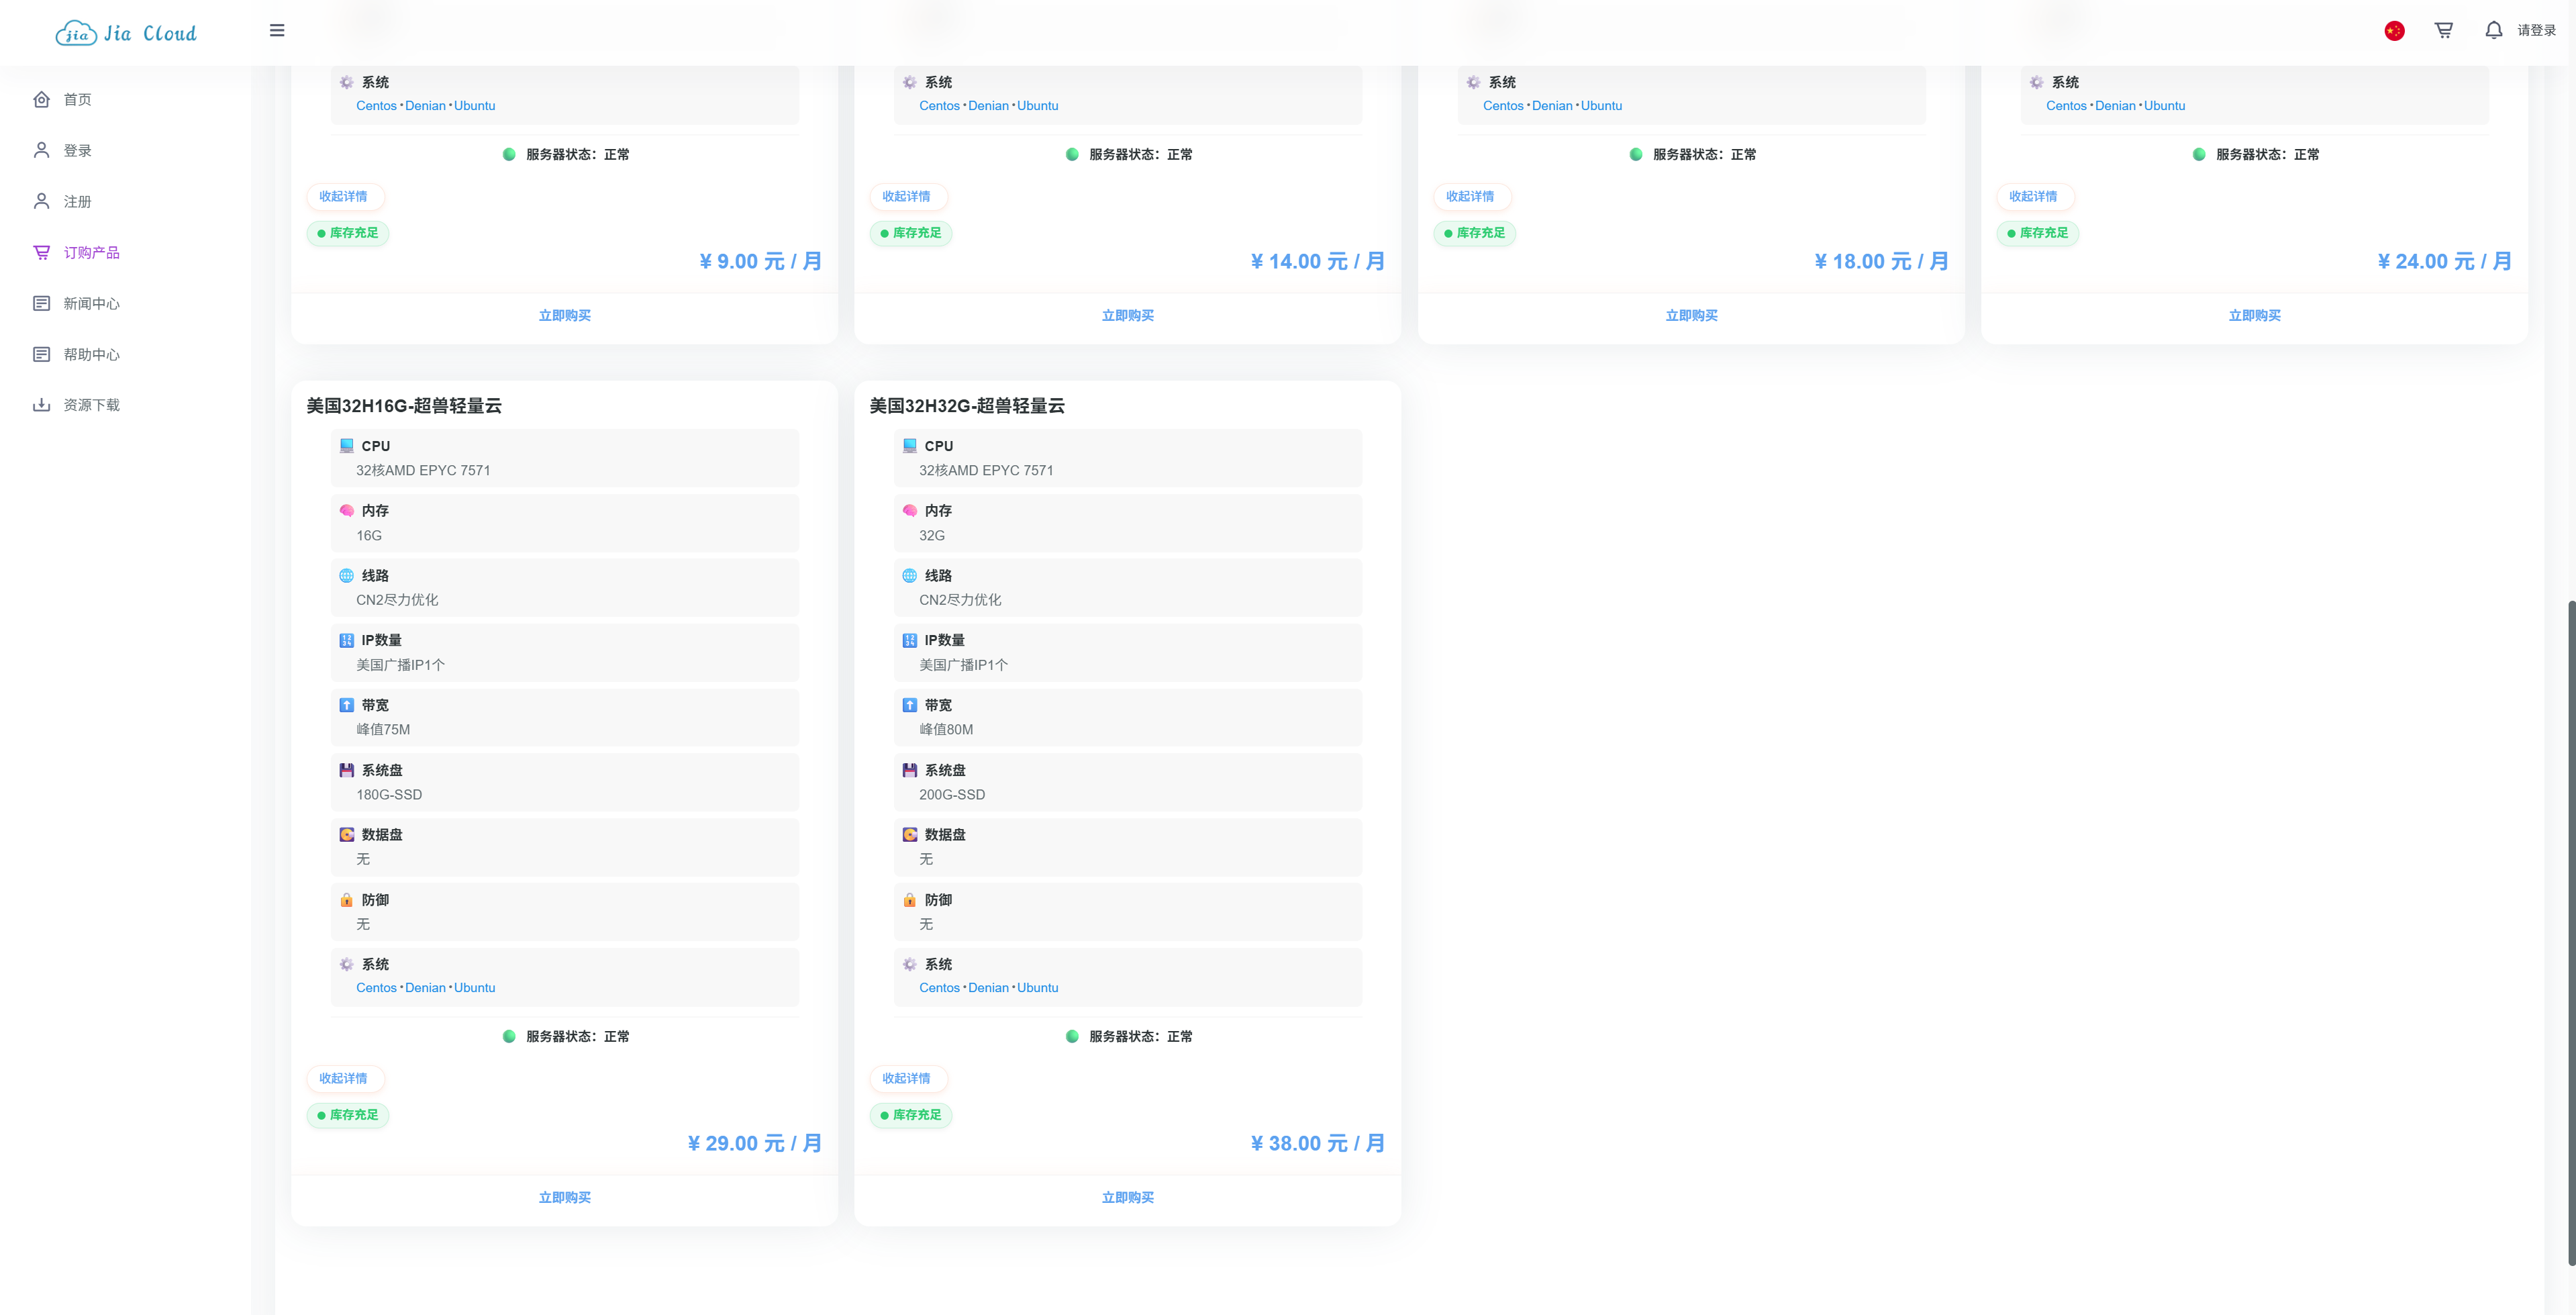Image resolution: width=2576 pixels, height=1315 pixels.
Task: Click the China flag language icon
Action: tap(2394, 31)
